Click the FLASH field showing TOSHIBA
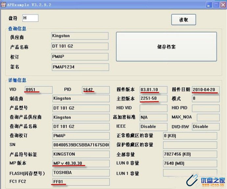227x189 pixels. [x=81, y=173]
